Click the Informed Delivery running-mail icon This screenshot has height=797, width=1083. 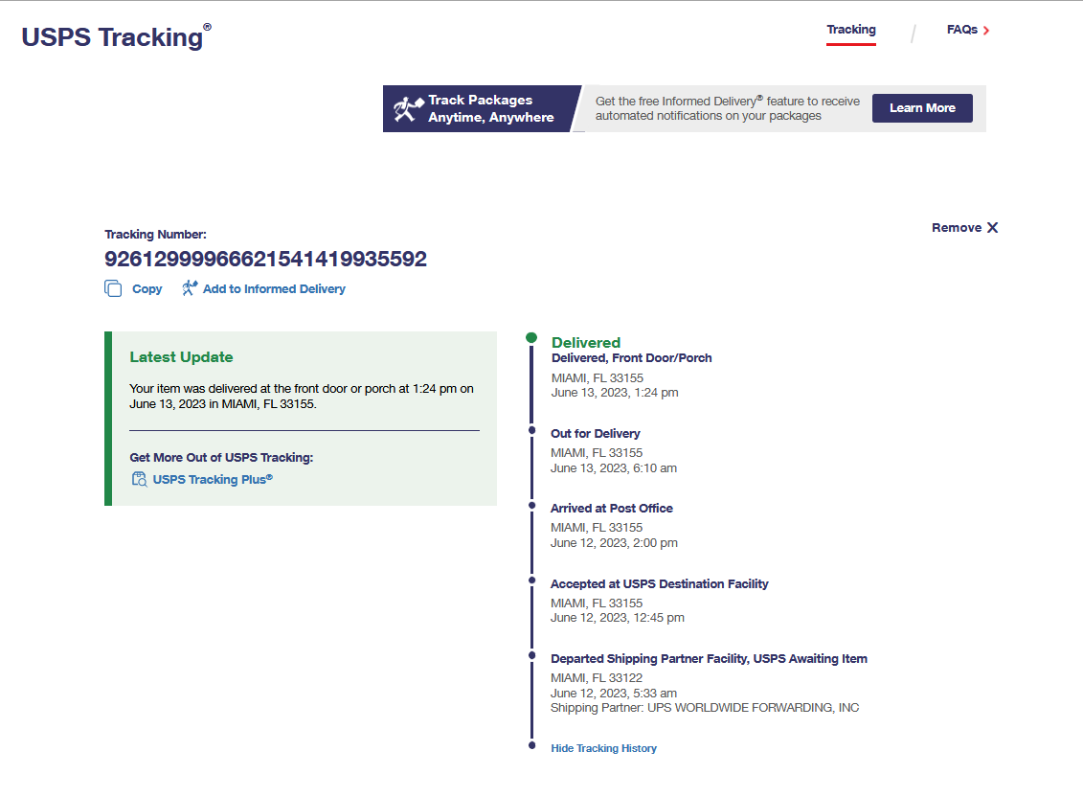190,288
